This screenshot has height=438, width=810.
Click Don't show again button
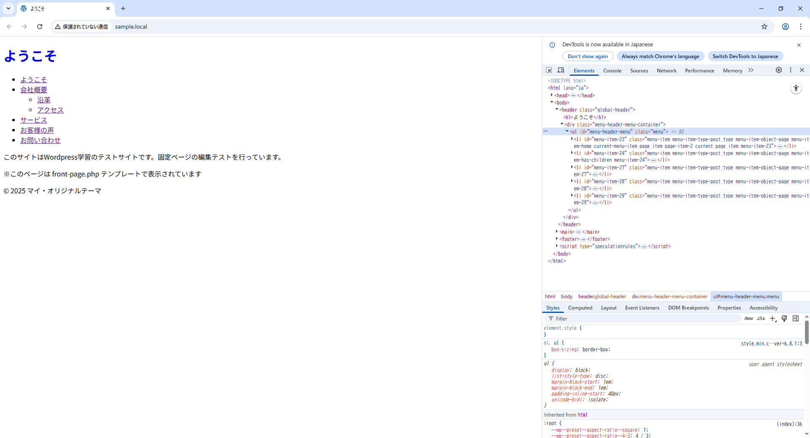(x=588, y=56)
